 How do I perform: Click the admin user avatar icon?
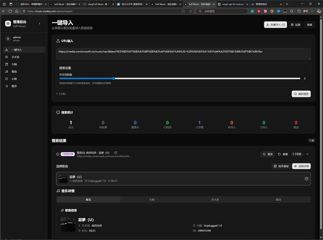8,39
